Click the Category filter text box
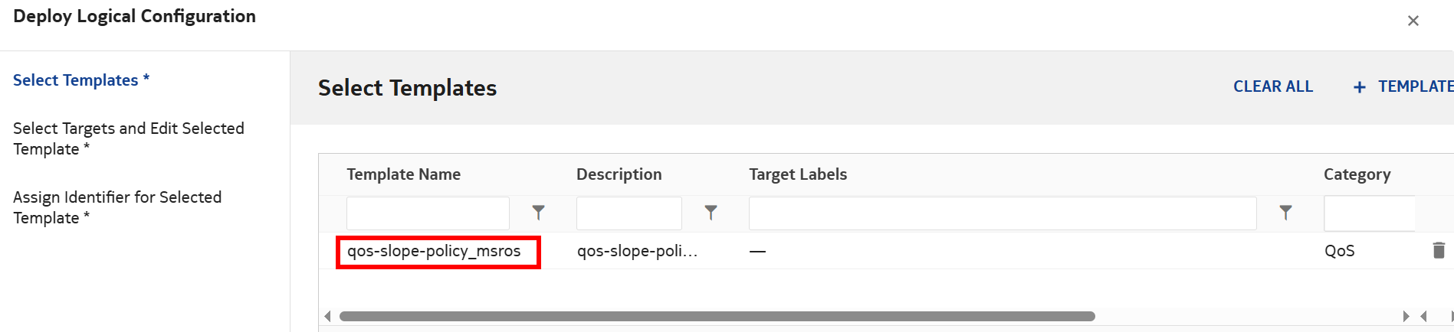This screenshot has width=1454, height=332. [1369, 213]
